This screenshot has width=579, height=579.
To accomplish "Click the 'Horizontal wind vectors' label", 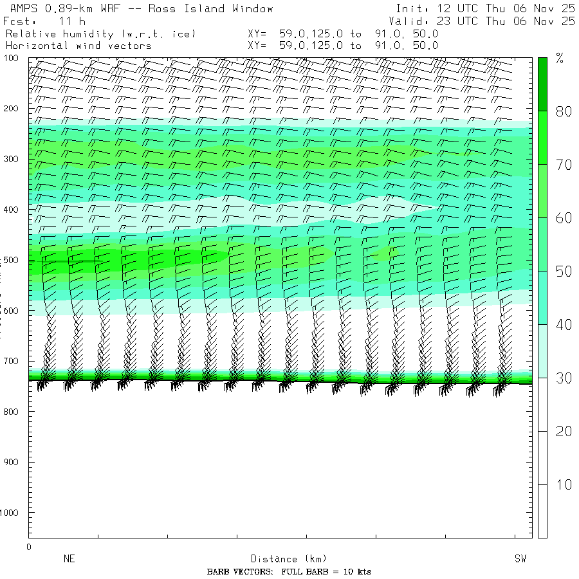I will (78, 46).
